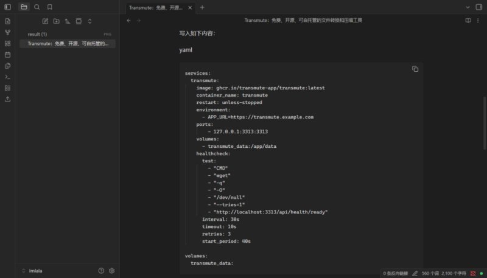The width and height of the screenshot is (487, 278).
Task: Open Obsidian settings gear icon
Action: tap(112, 271)
